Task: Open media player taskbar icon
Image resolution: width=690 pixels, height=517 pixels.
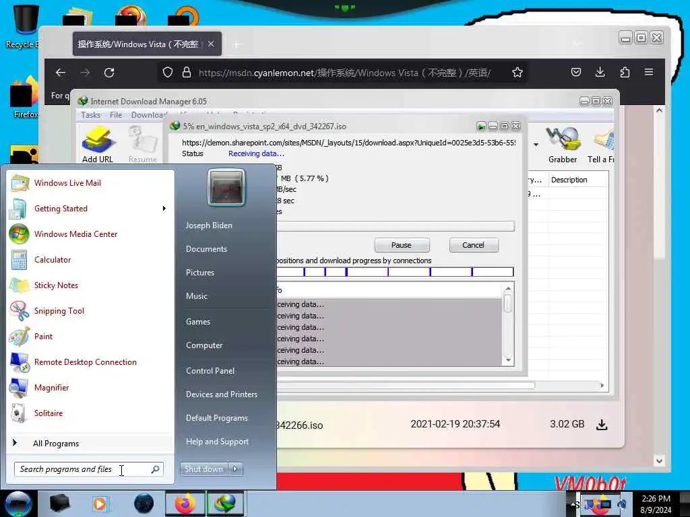Action: pos(100,504)
